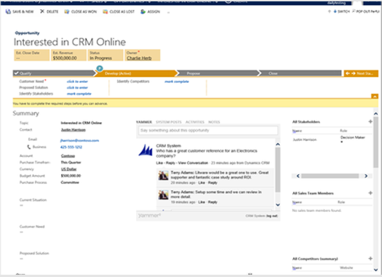This screenshot has height=277, width=382.
Task: Click Pop Out form command
Action: (366, 11)
